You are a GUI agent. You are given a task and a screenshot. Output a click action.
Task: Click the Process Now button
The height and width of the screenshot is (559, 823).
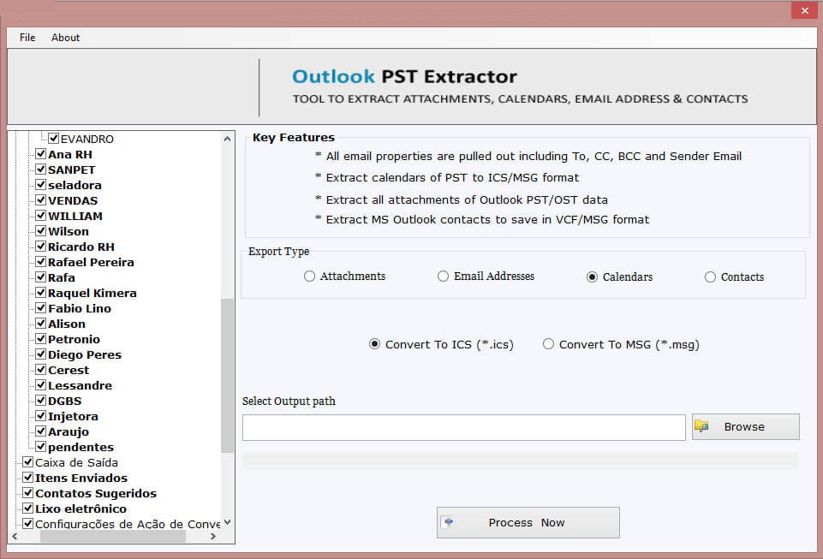click(x=528, y=522)
